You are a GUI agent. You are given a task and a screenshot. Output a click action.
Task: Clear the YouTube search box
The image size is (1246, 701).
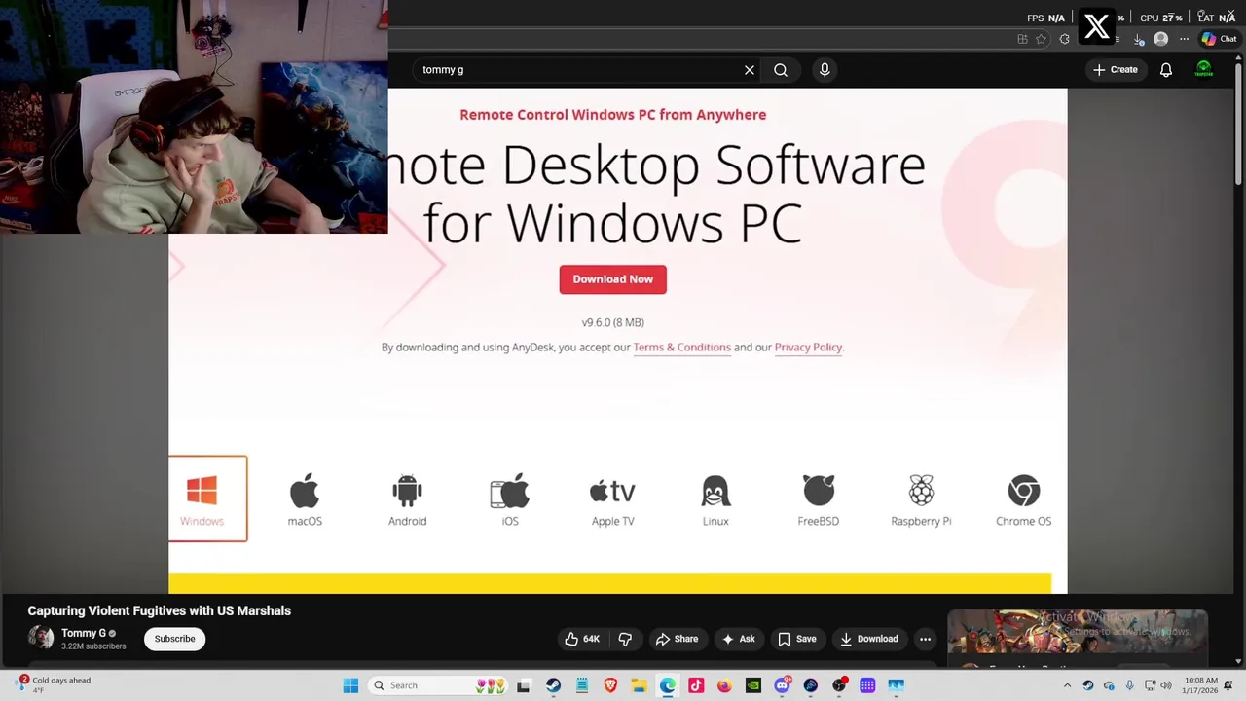pos(750,70)
